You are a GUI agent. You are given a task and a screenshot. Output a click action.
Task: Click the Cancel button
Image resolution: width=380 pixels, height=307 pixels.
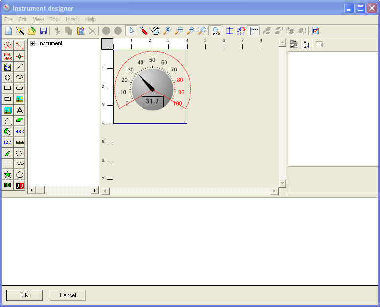(68, 295)
